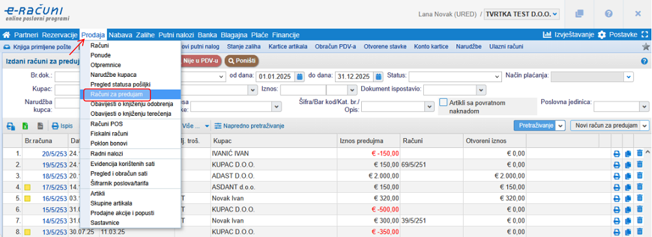Open the 'Obračun PDV-a' shortcut link
652x237 pixels.
click(x=336, y=47)
